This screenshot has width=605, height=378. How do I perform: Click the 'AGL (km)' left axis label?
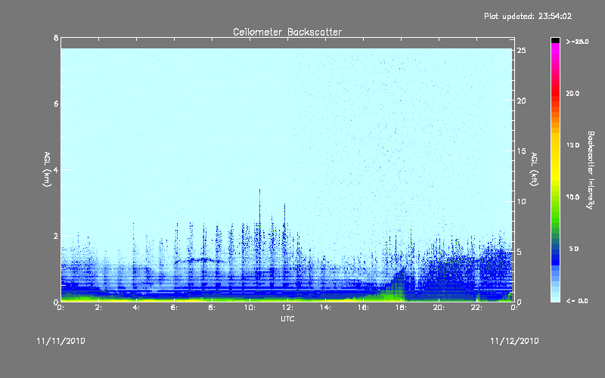pos(47,169)
